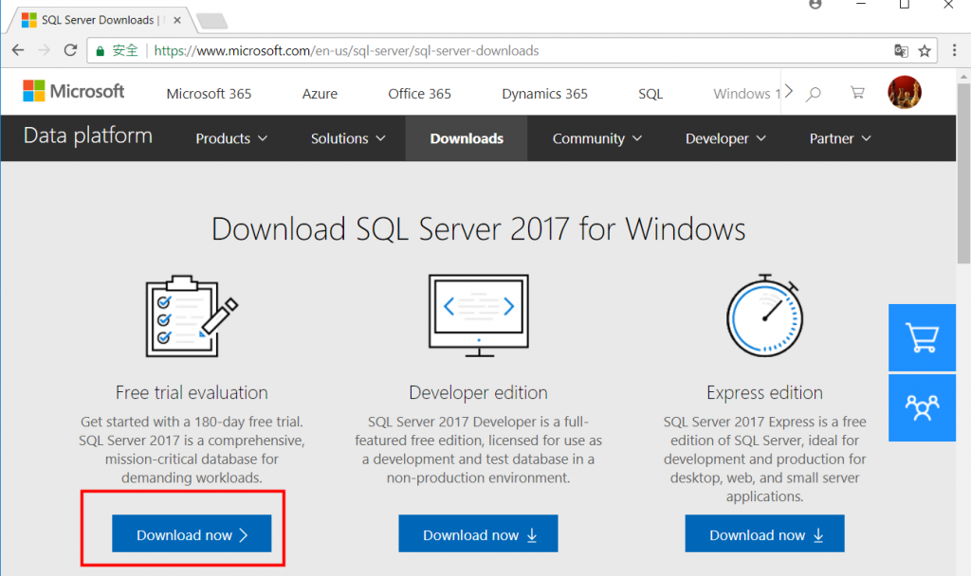Expand the Solutions dropdown

348,138
